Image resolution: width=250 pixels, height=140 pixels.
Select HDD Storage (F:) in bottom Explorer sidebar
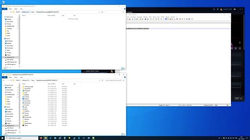[x=11, y=133]
